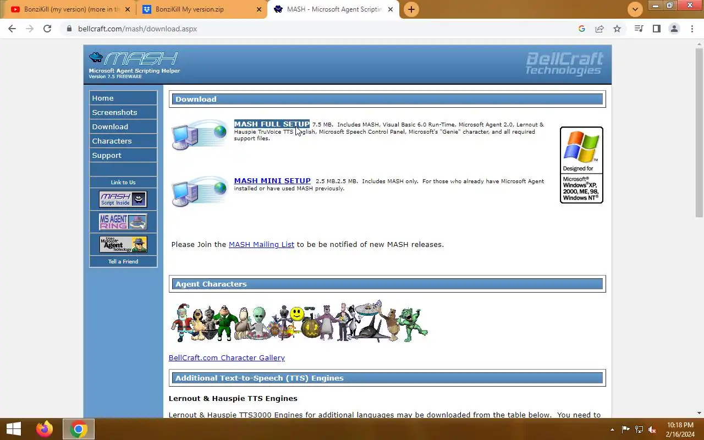The width and height of the screenshot is (704, 440).
Task: Close the MASH tab
Action: (x=391, y=9)
